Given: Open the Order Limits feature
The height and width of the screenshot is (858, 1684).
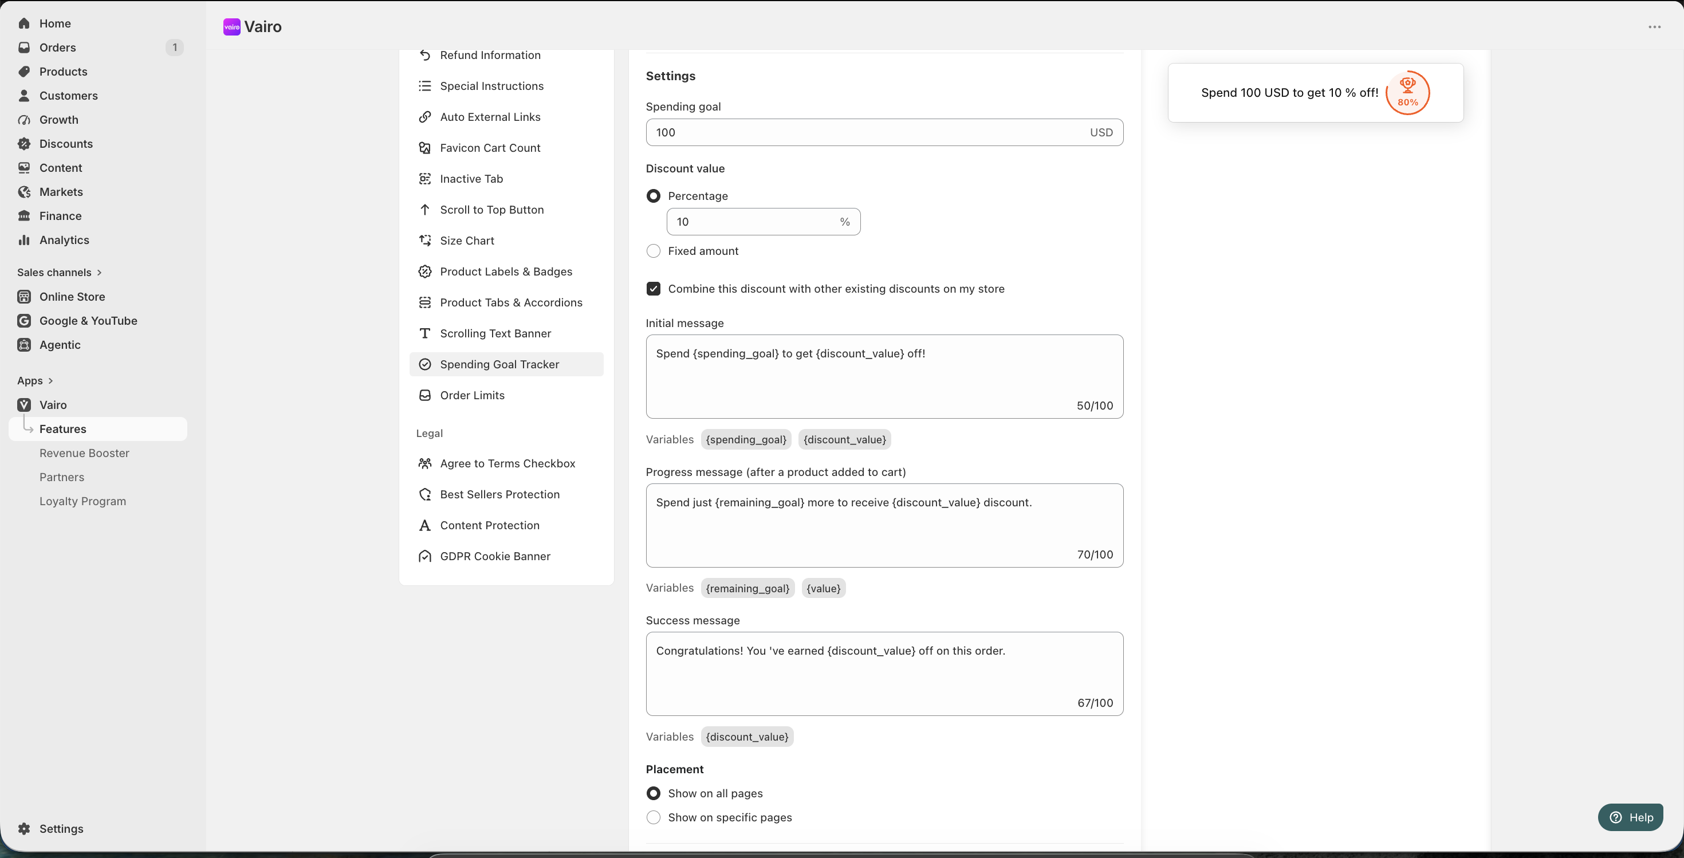Looking at the screenshot, I should 507,395.
